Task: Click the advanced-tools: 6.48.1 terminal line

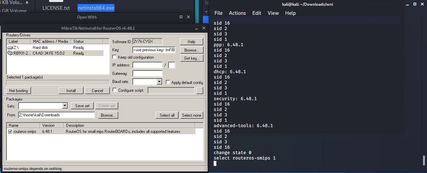Action: [x=243, y=125]
